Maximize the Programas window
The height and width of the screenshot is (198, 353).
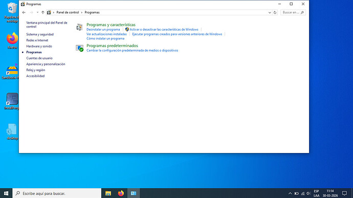coord(291,4)
